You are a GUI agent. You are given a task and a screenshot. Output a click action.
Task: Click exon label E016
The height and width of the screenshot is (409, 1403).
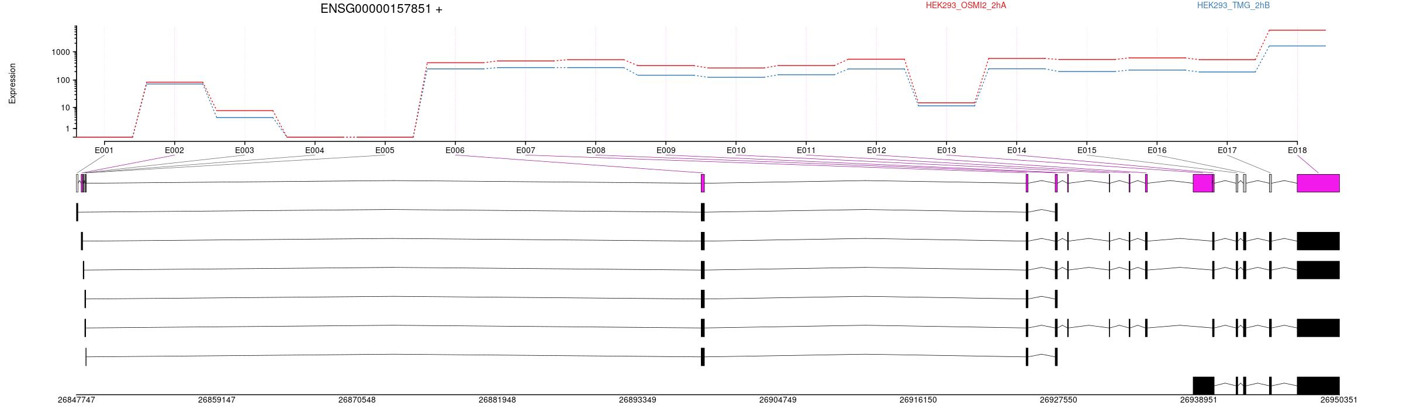click(x=1157, y=150)
